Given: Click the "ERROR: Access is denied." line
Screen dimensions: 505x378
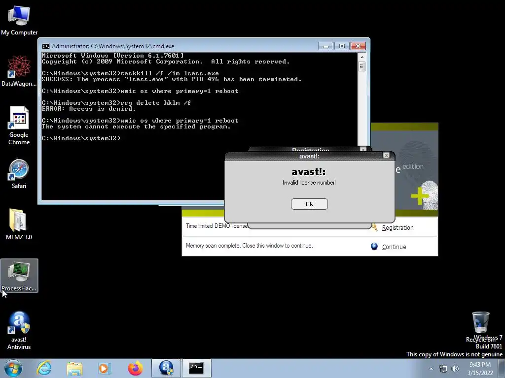Looking at the screenshot, I should pyautogui.click(x=89, y=109).
